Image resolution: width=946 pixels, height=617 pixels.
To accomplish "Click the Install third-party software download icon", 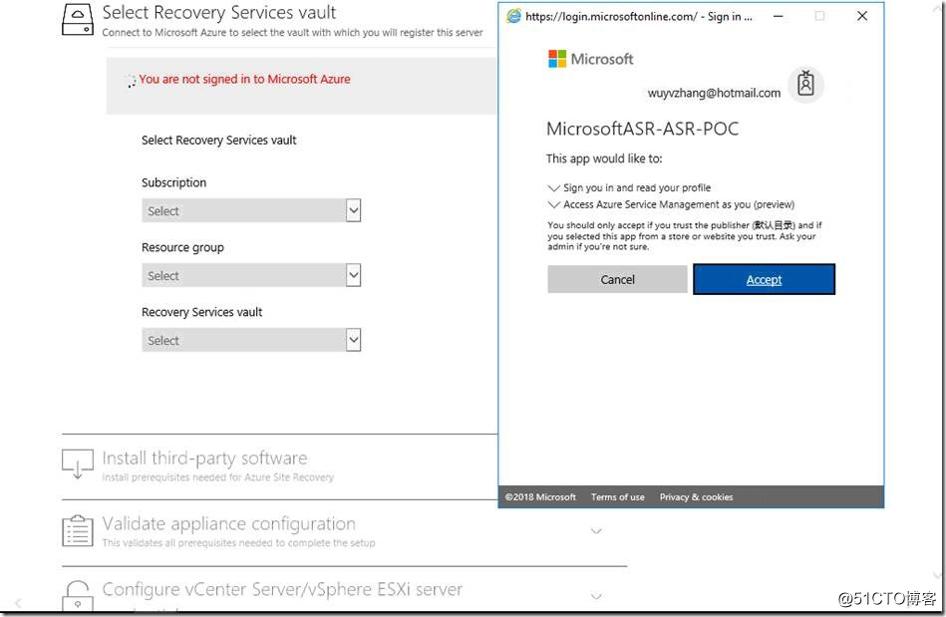I will (x=78, y=463).
